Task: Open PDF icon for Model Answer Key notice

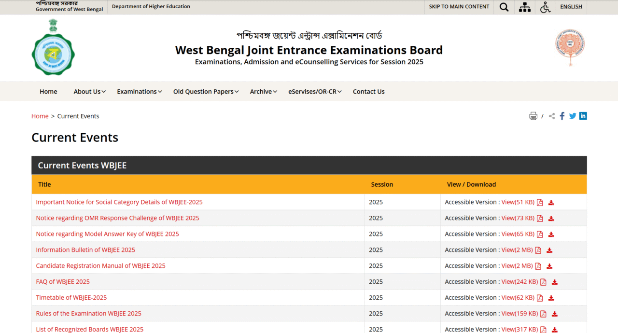Action: [x=540, y=235]
